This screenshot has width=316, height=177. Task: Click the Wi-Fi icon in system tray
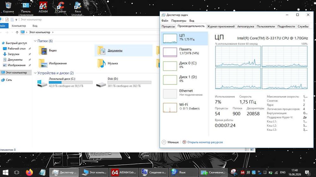pyautogui.click(x=276, y=173)
